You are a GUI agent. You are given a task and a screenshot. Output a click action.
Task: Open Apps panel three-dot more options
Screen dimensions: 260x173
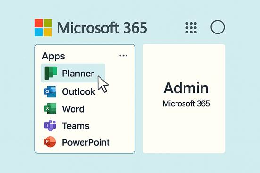coord(123,56)
